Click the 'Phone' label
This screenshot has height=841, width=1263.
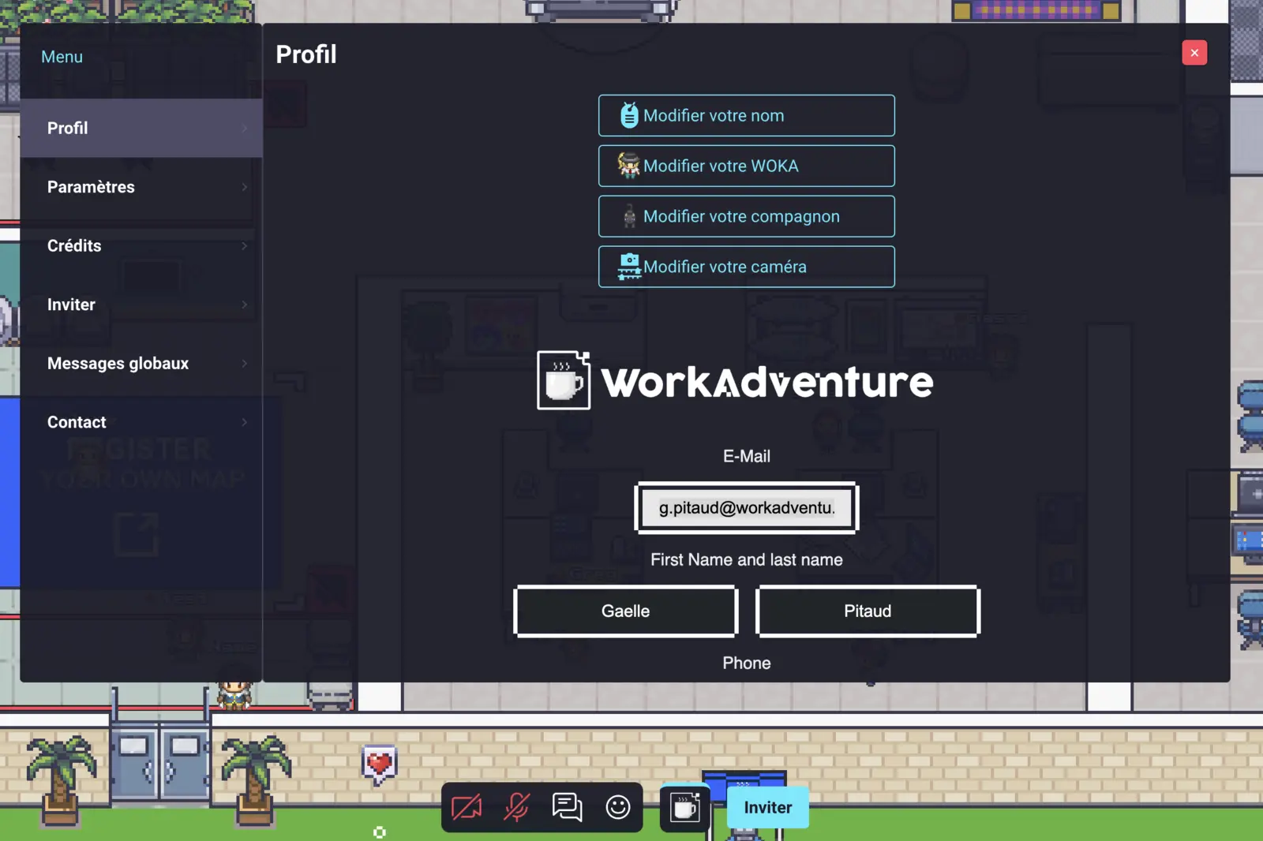(x=747, y=663)
